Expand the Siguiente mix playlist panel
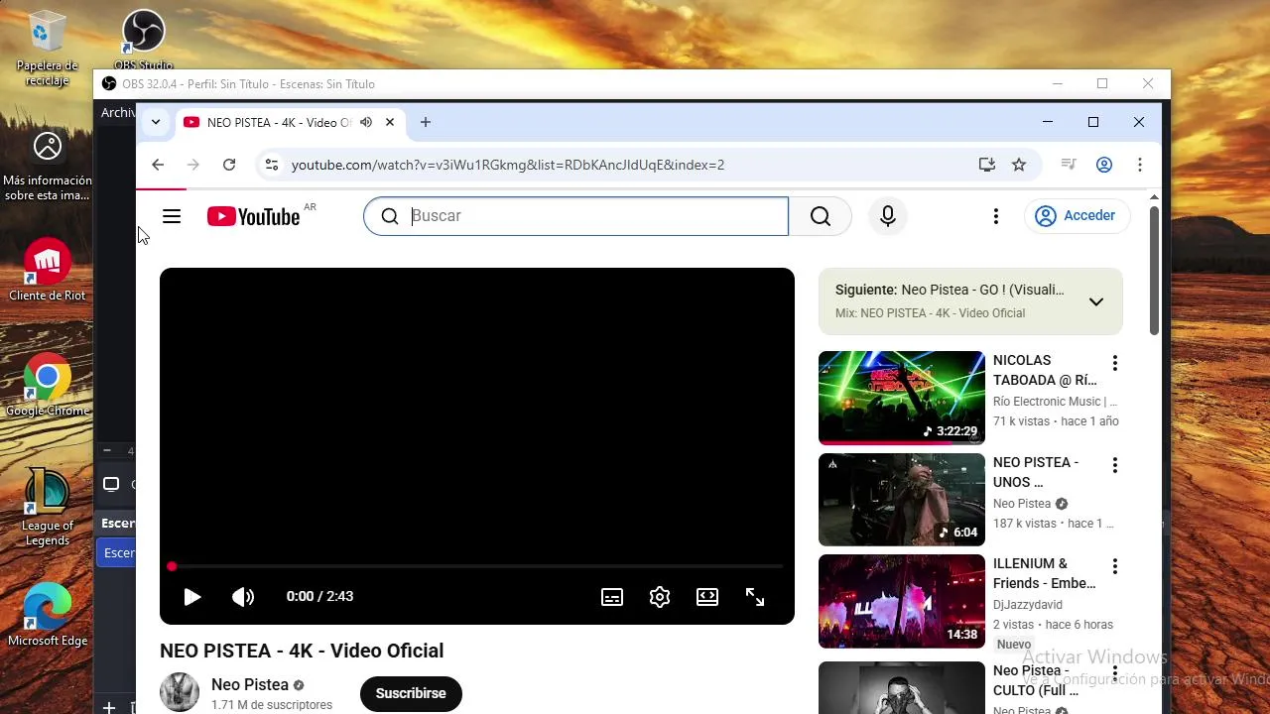This screenshot has height=714, width=1270. pyautogui.click(x=1096, y=301)
